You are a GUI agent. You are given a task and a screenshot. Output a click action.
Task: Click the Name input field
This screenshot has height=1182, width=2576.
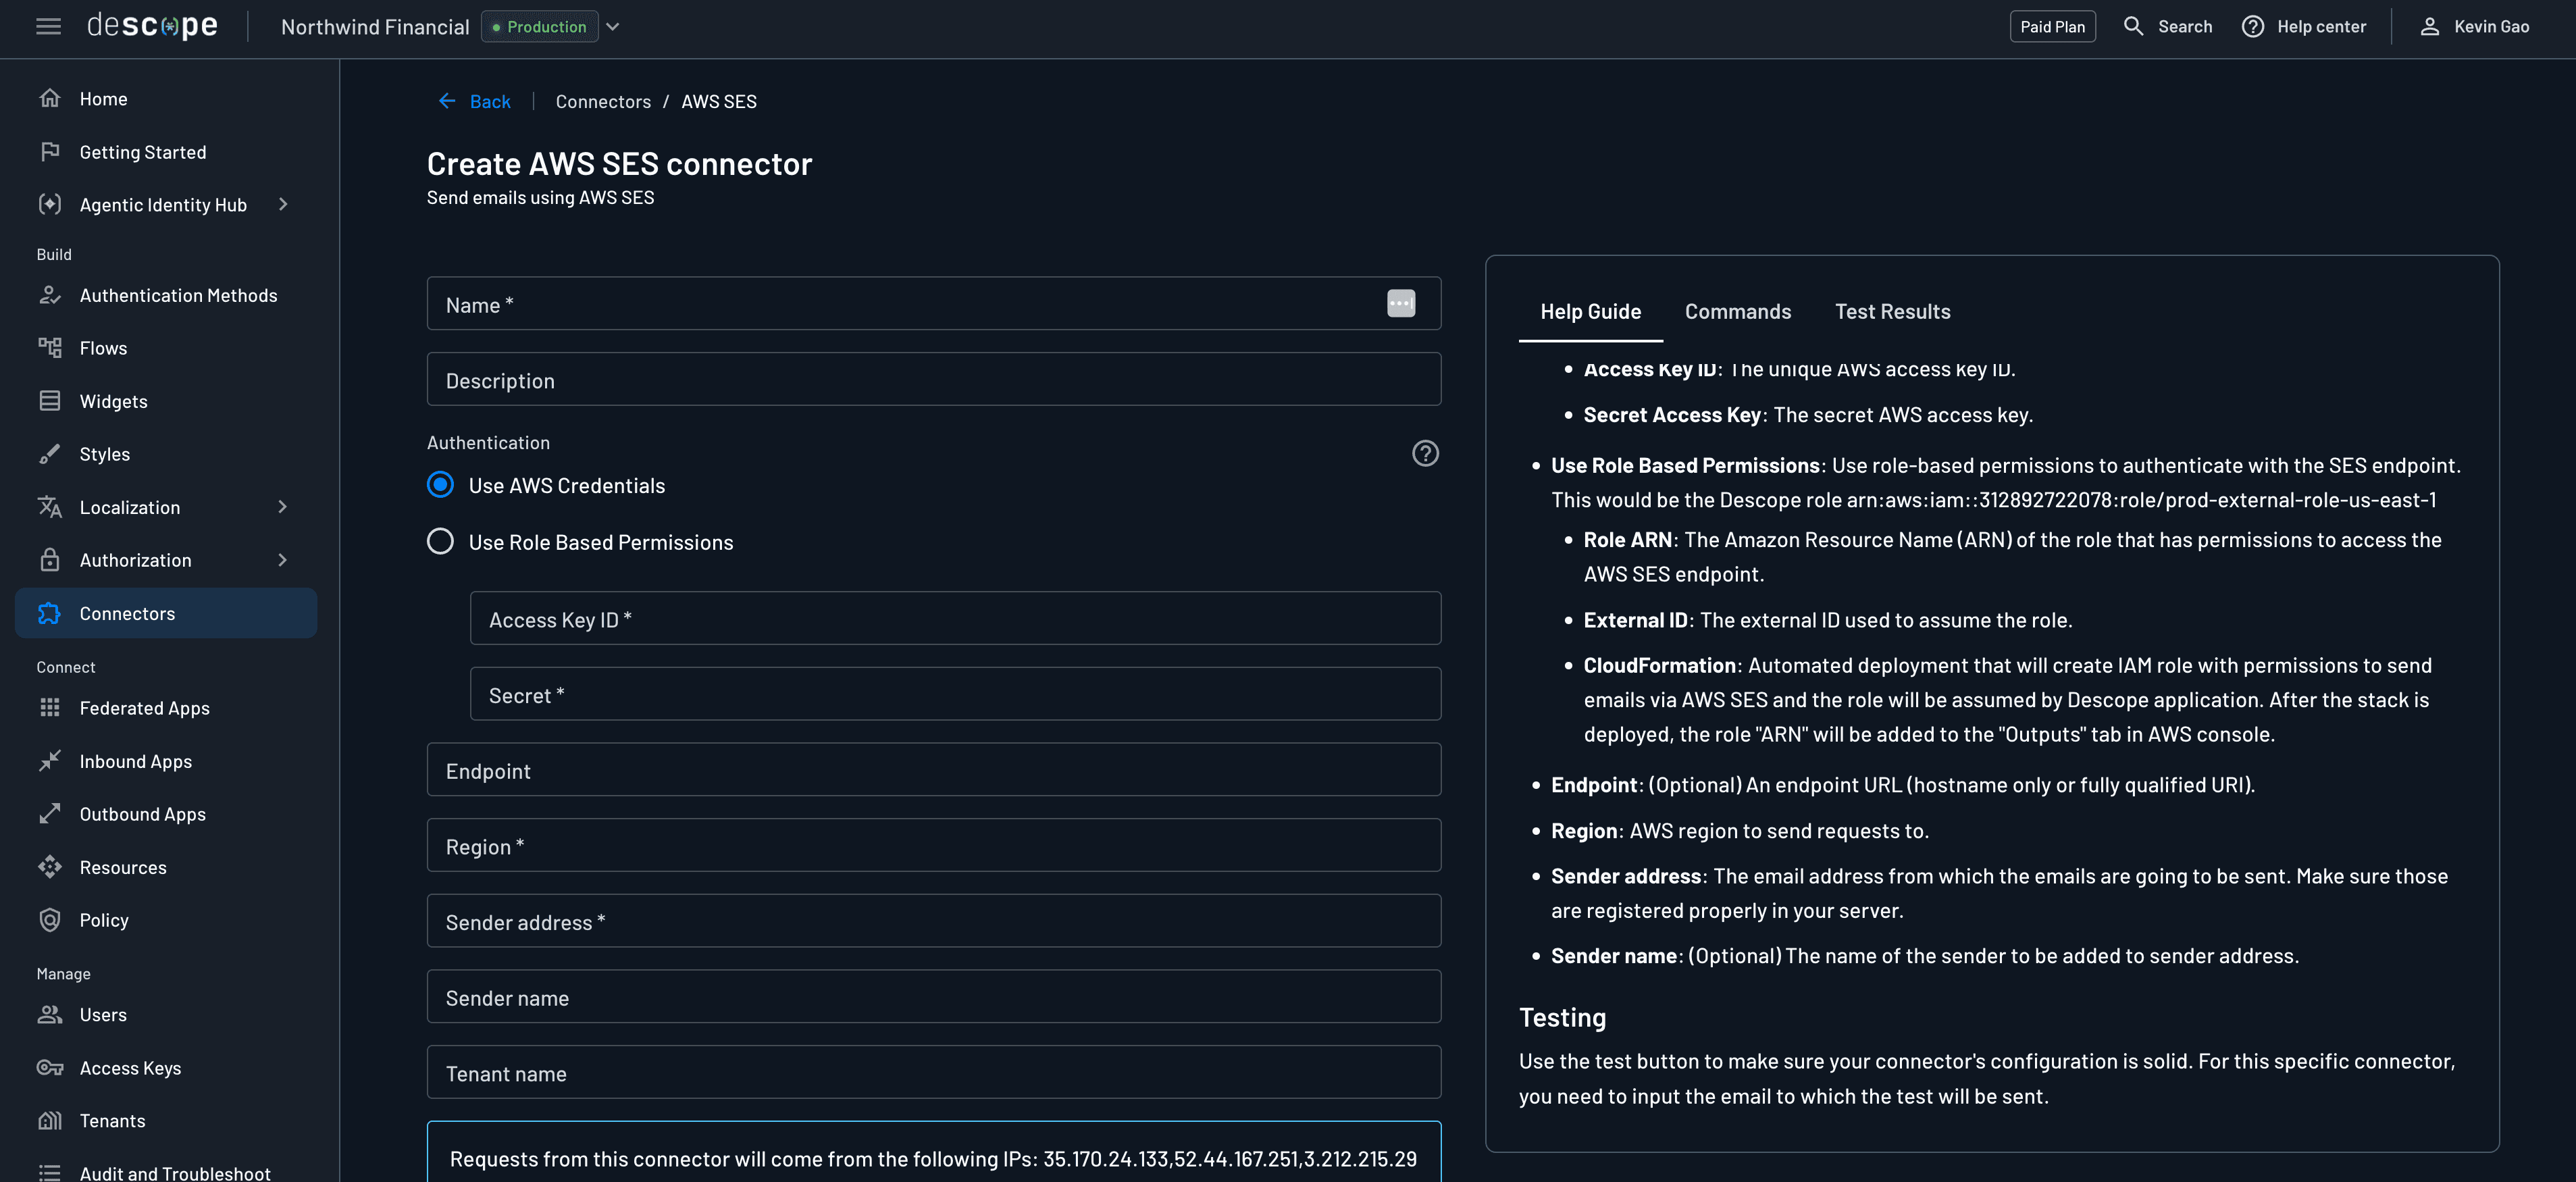click(x=933, y=303)
